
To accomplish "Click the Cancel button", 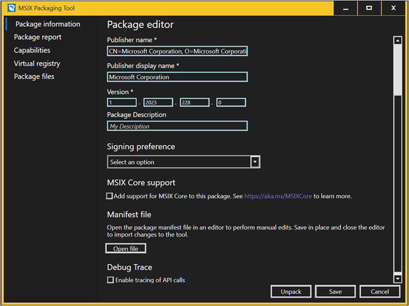I will [380, 292].
